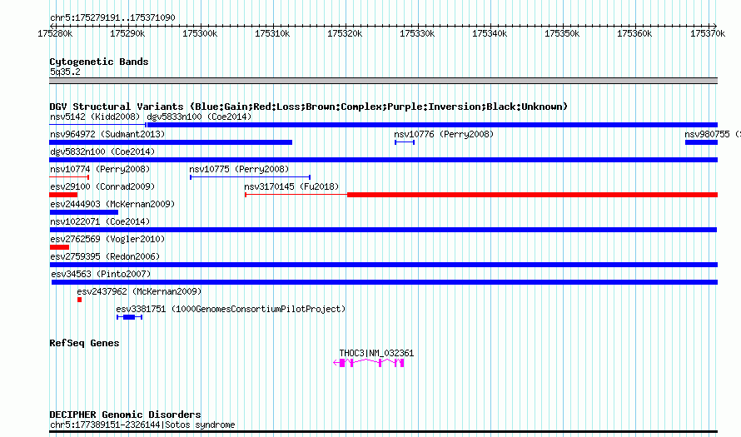Image resolution: width=741 pixels, height=437 pixels.
Task: Select variant label nsv10776 (Perry2008)
Action: pos(444,134)
